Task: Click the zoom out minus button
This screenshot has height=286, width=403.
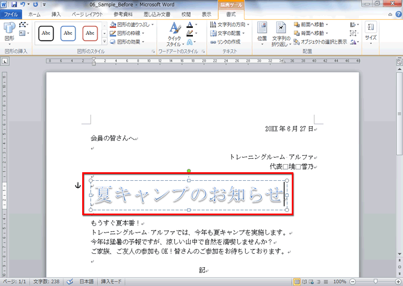Action: [x=353, y=282]
